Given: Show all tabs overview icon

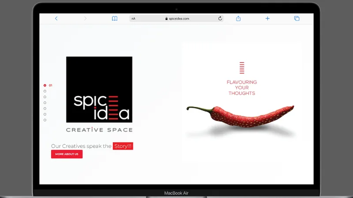Looking at the screenshot, I should click(297, 18).
